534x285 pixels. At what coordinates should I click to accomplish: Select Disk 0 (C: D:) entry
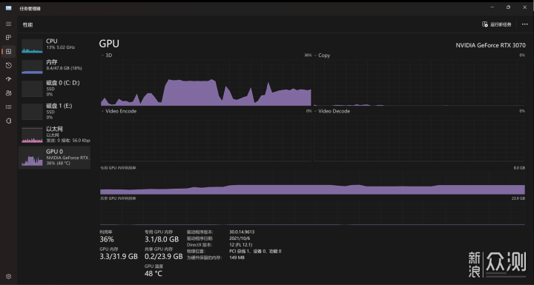54,88
